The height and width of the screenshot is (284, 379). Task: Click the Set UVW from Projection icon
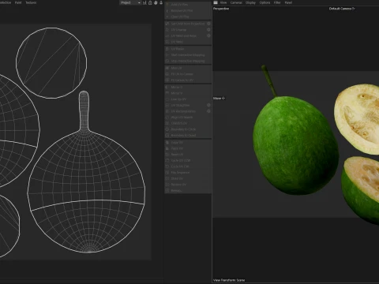coord(167,24)
